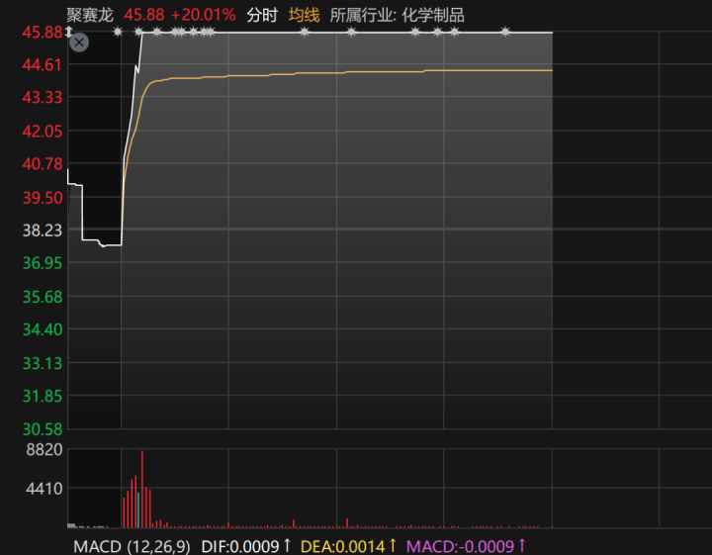Click the cyan volume bar among red bars
The width and height of the screenshot is (712, 555).
(x=138, y=510)
